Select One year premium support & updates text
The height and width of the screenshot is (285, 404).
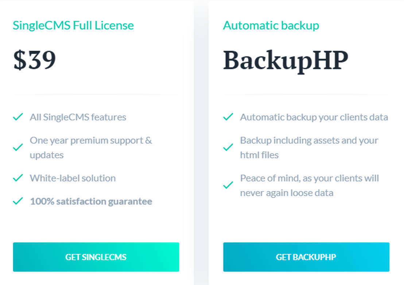[x=91, y=147]
